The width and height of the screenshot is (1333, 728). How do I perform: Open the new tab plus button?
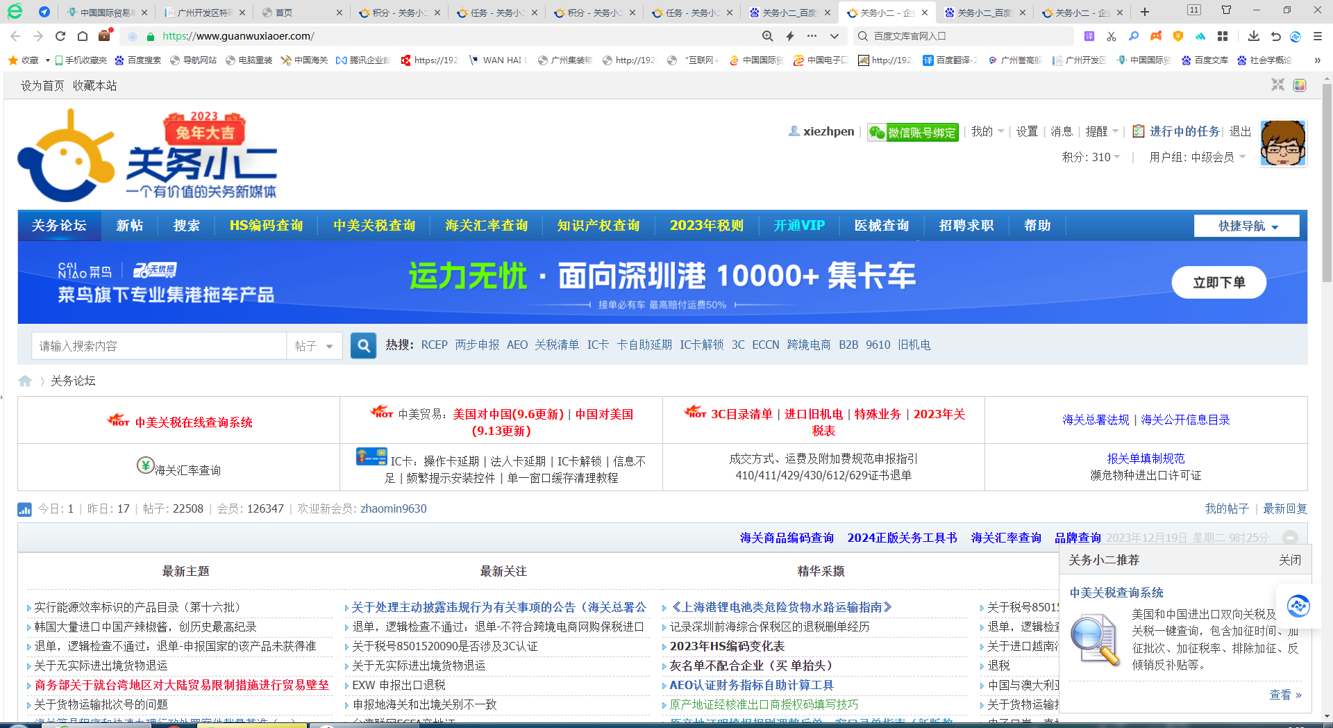[x=1145, y=12]
